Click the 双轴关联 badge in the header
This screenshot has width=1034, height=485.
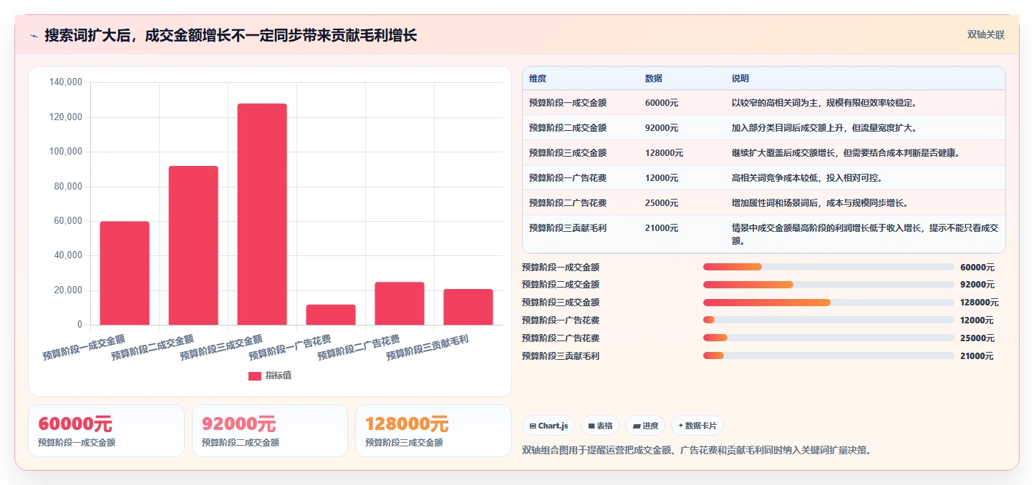point(986,34)
